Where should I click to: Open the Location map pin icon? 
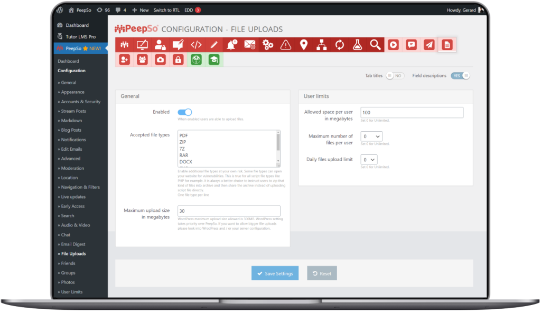pyautogui.click(x=304, y=45)
